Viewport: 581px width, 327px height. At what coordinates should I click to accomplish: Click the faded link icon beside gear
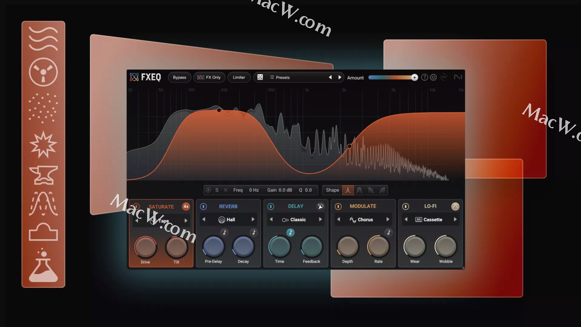pyautogui.click(x=443, y=77)
